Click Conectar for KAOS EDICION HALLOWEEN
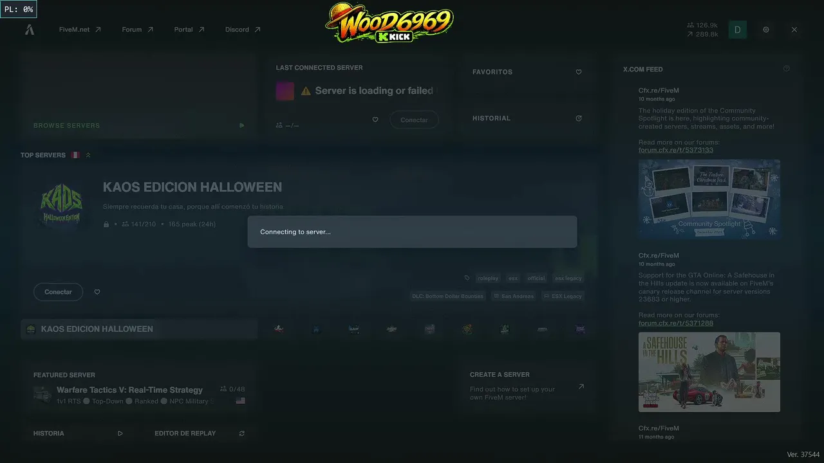 click(x=58, y=292)
